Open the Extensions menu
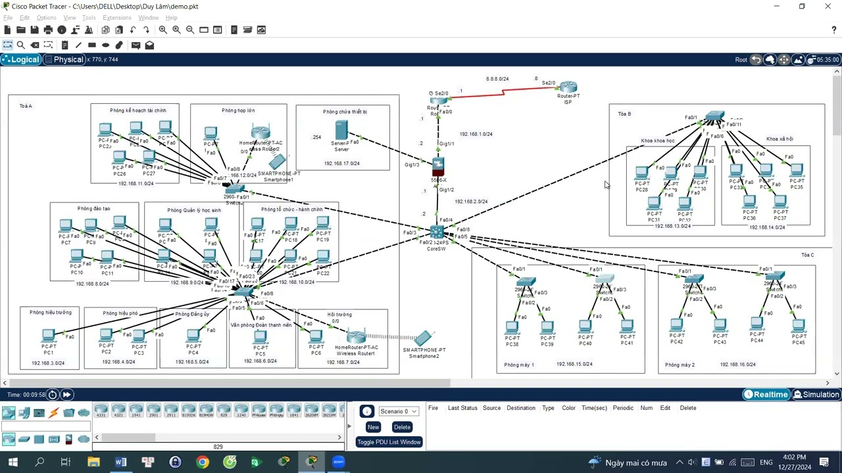The height and width of the screenshot is (473, 842). click(x=117, y=18)
